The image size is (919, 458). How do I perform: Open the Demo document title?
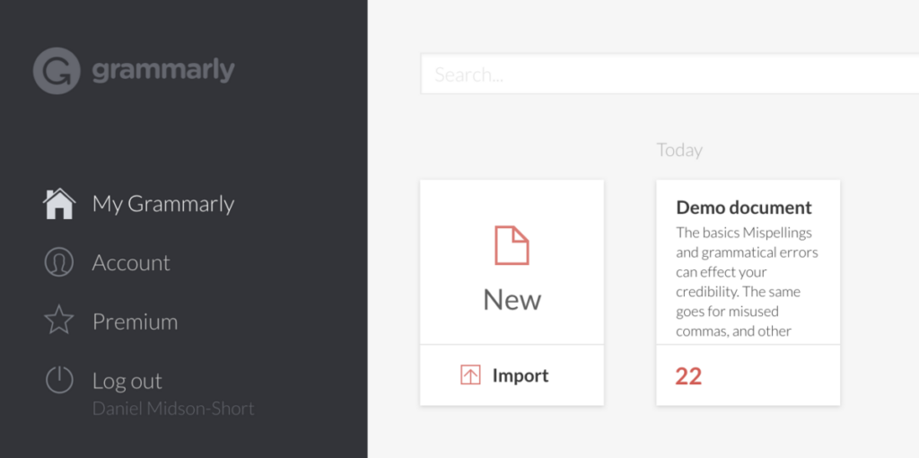point(744,207)
